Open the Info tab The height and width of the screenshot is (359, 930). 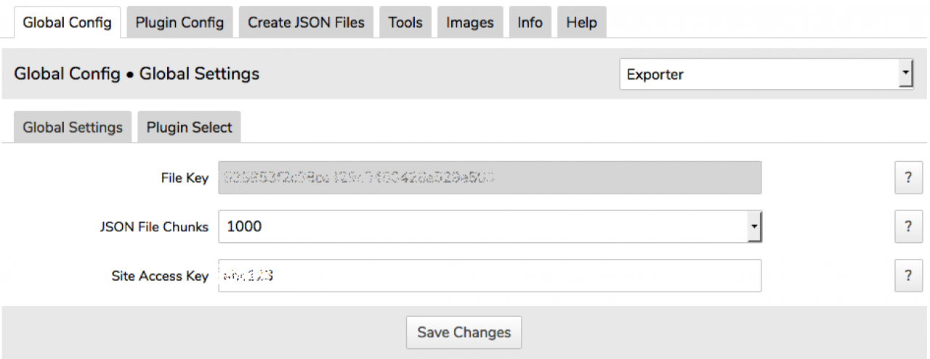[x=530, y=22]
